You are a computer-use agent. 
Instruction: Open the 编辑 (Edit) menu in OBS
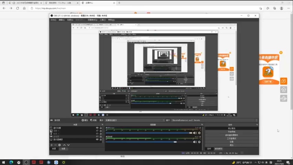coord(62,20)
